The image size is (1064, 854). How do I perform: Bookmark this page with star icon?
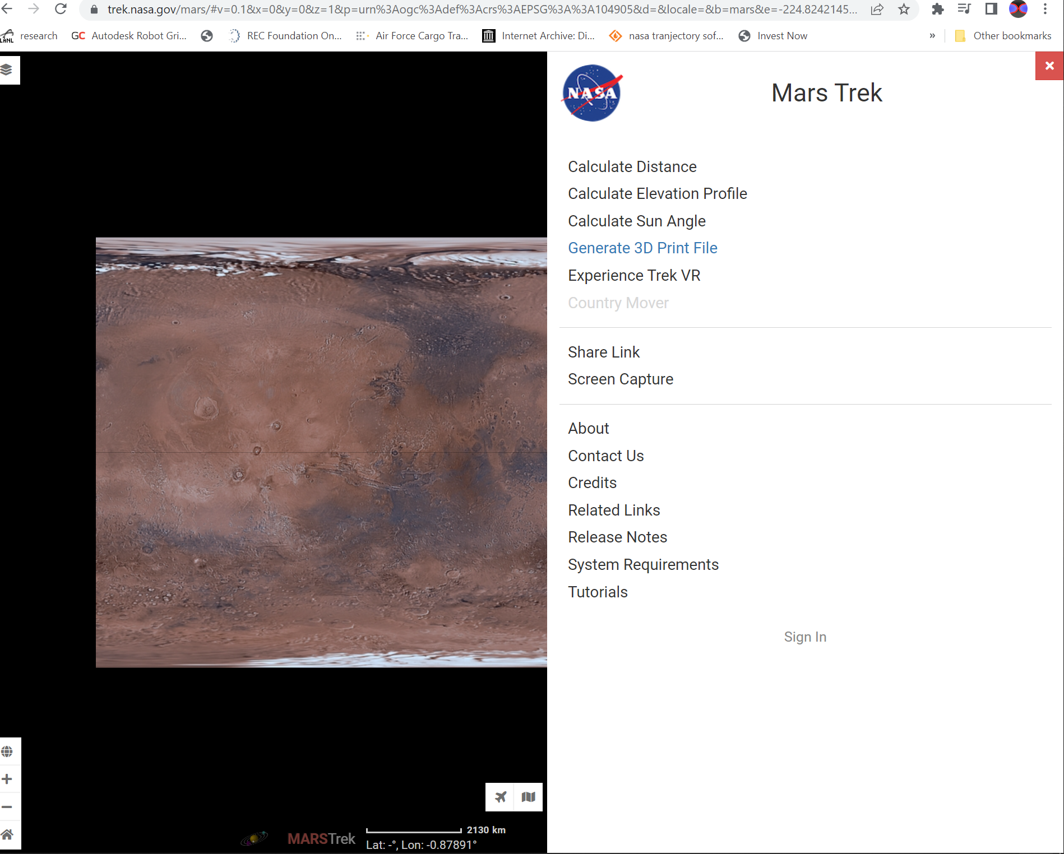[x=904, y=9]
